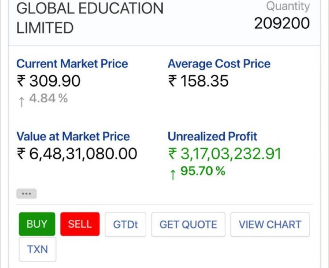Open the GTDt order option

(x=125, y=225)
